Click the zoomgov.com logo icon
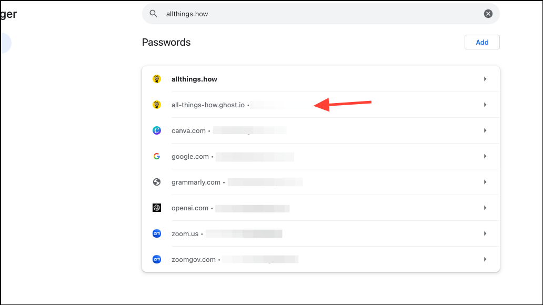The width and height of the screenshot is (543, 305). [157, 259]
